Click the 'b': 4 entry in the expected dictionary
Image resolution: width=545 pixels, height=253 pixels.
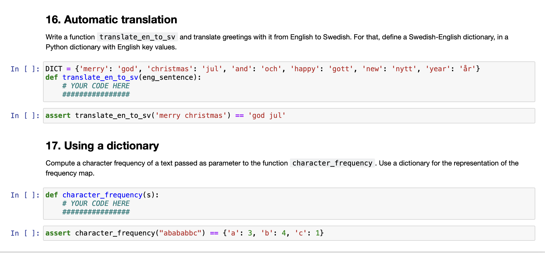click(x=273, y=233)
